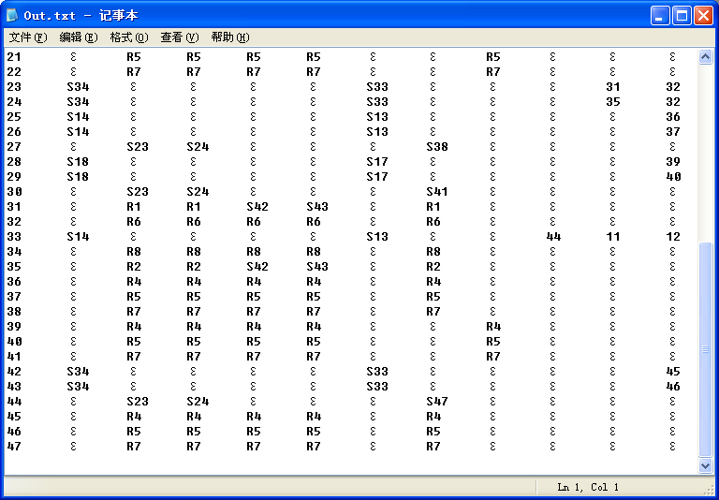Screen dimensions: 719x500
Task: Click row number 32
Action: coord(14,222)
